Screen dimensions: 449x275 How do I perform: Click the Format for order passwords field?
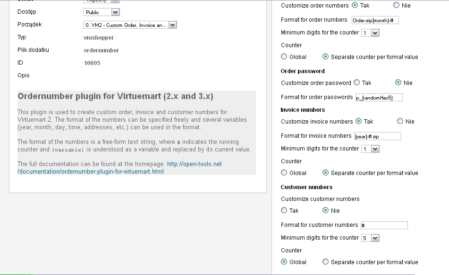(x=379, y=98)
